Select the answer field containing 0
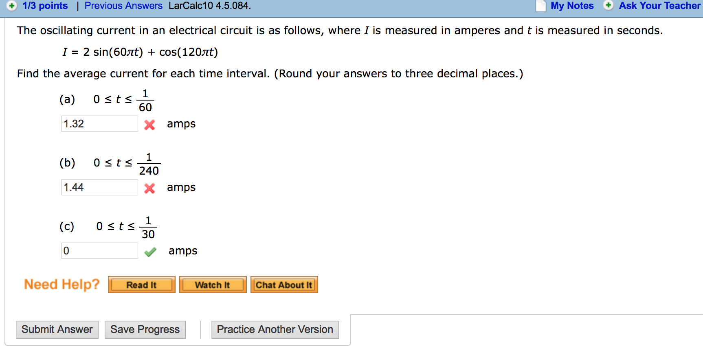 click(99, 250)
